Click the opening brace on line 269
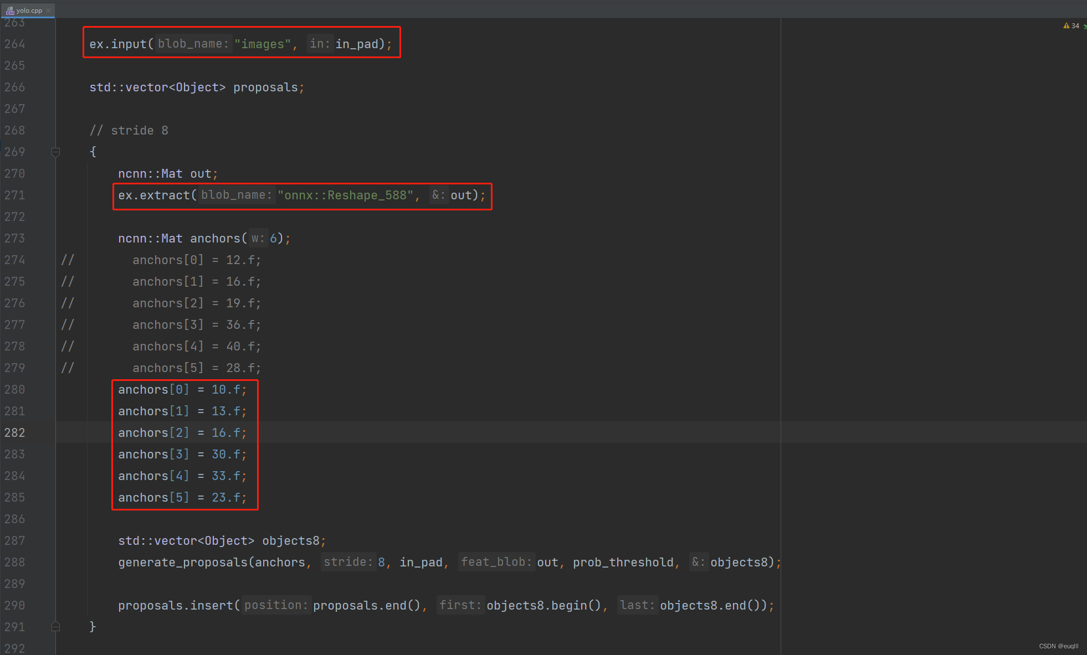The height and width of the screenshot is (655, 1087). coord(93,152)
